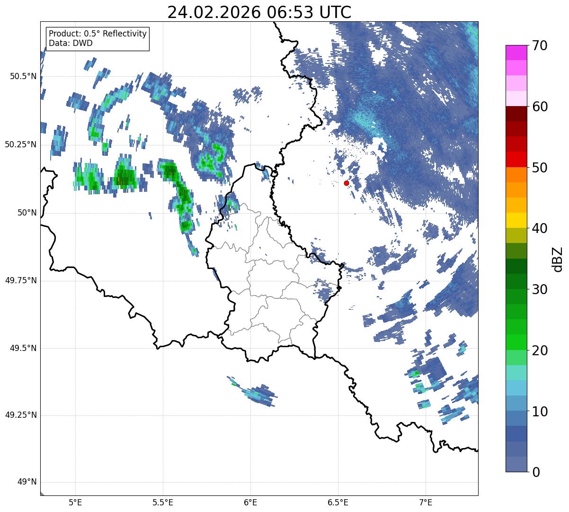Click the 6.5°E longitude label
The image size is (569, 512).
338,503
